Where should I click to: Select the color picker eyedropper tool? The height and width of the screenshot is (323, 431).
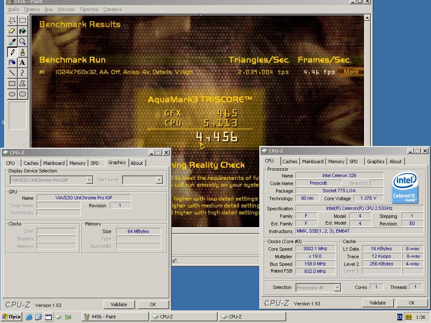(12, 42)
